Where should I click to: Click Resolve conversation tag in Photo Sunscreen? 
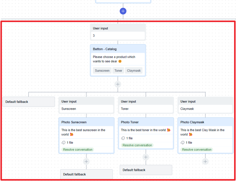(x=78, y=150)
